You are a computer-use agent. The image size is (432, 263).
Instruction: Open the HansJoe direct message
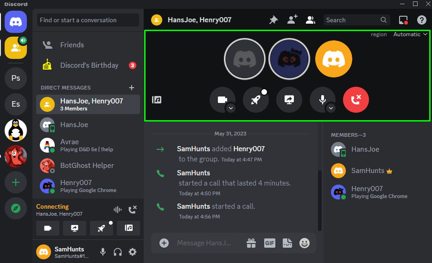click(x=88, y=125)
